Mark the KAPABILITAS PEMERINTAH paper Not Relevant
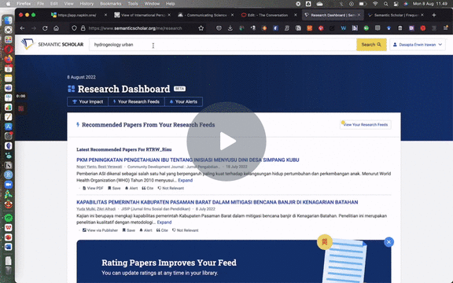Image resolution: width=453 pixels, height=283 pixels. [x=185, y=230]
